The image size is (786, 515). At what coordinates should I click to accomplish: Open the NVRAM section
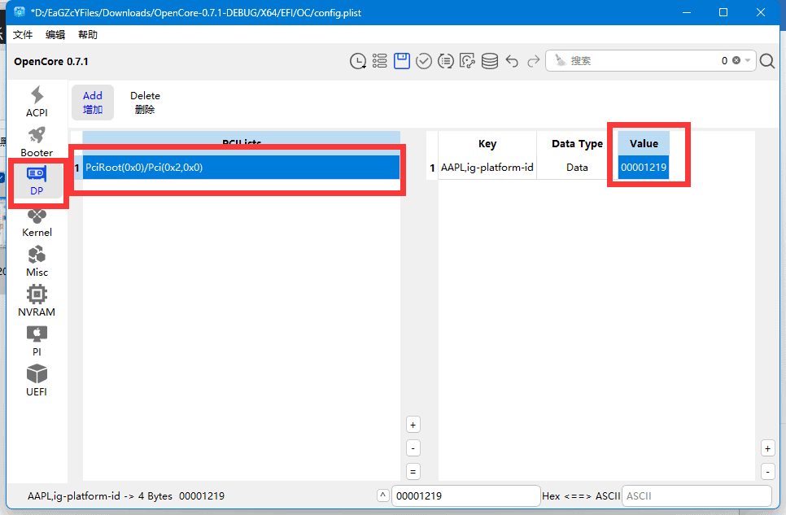pos(37,302)
